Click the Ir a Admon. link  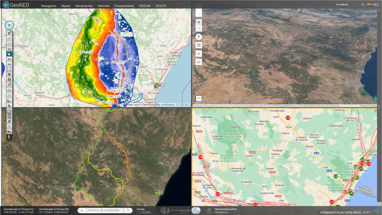click(343, 5)
